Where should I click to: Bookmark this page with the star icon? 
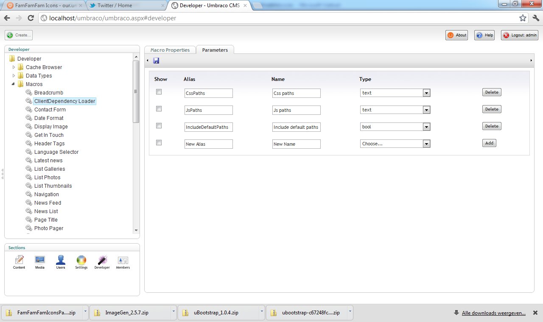(523, 18)
